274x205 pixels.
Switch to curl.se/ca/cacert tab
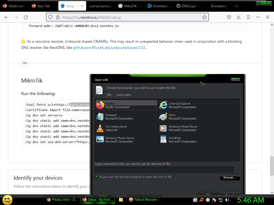pos(100,6)
